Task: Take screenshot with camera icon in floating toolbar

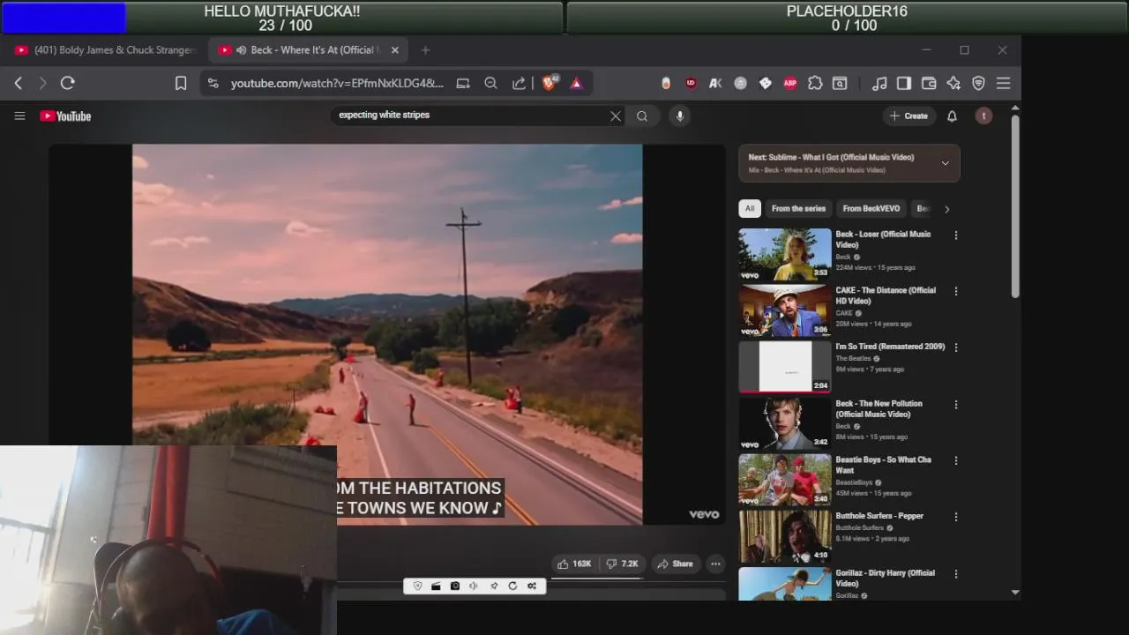Action: [x=455, y=586]
